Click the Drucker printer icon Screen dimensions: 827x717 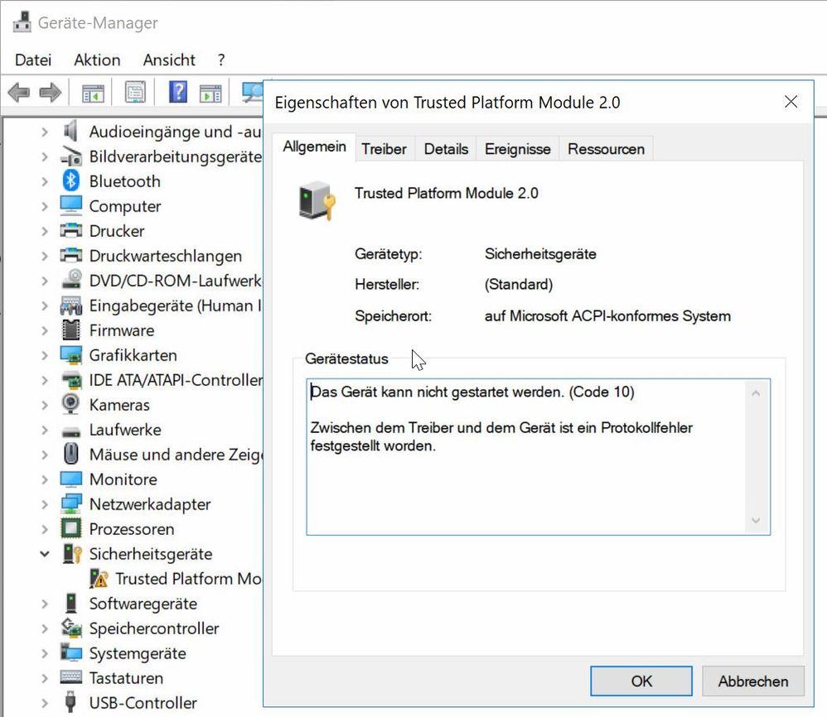point(71,231)
